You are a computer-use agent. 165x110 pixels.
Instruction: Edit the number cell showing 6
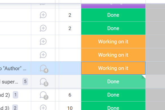(70, 95)
